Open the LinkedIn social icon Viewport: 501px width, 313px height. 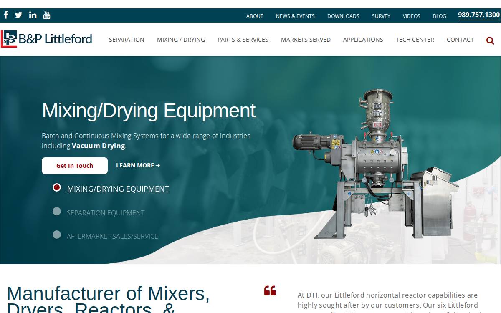click(33, 15)
